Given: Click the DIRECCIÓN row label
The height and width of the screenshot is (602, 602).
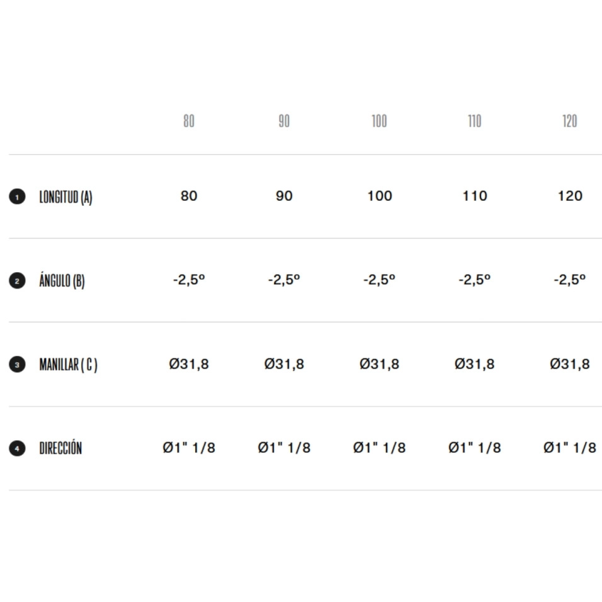Looking at the screenshot, I should tap(60, 448).
